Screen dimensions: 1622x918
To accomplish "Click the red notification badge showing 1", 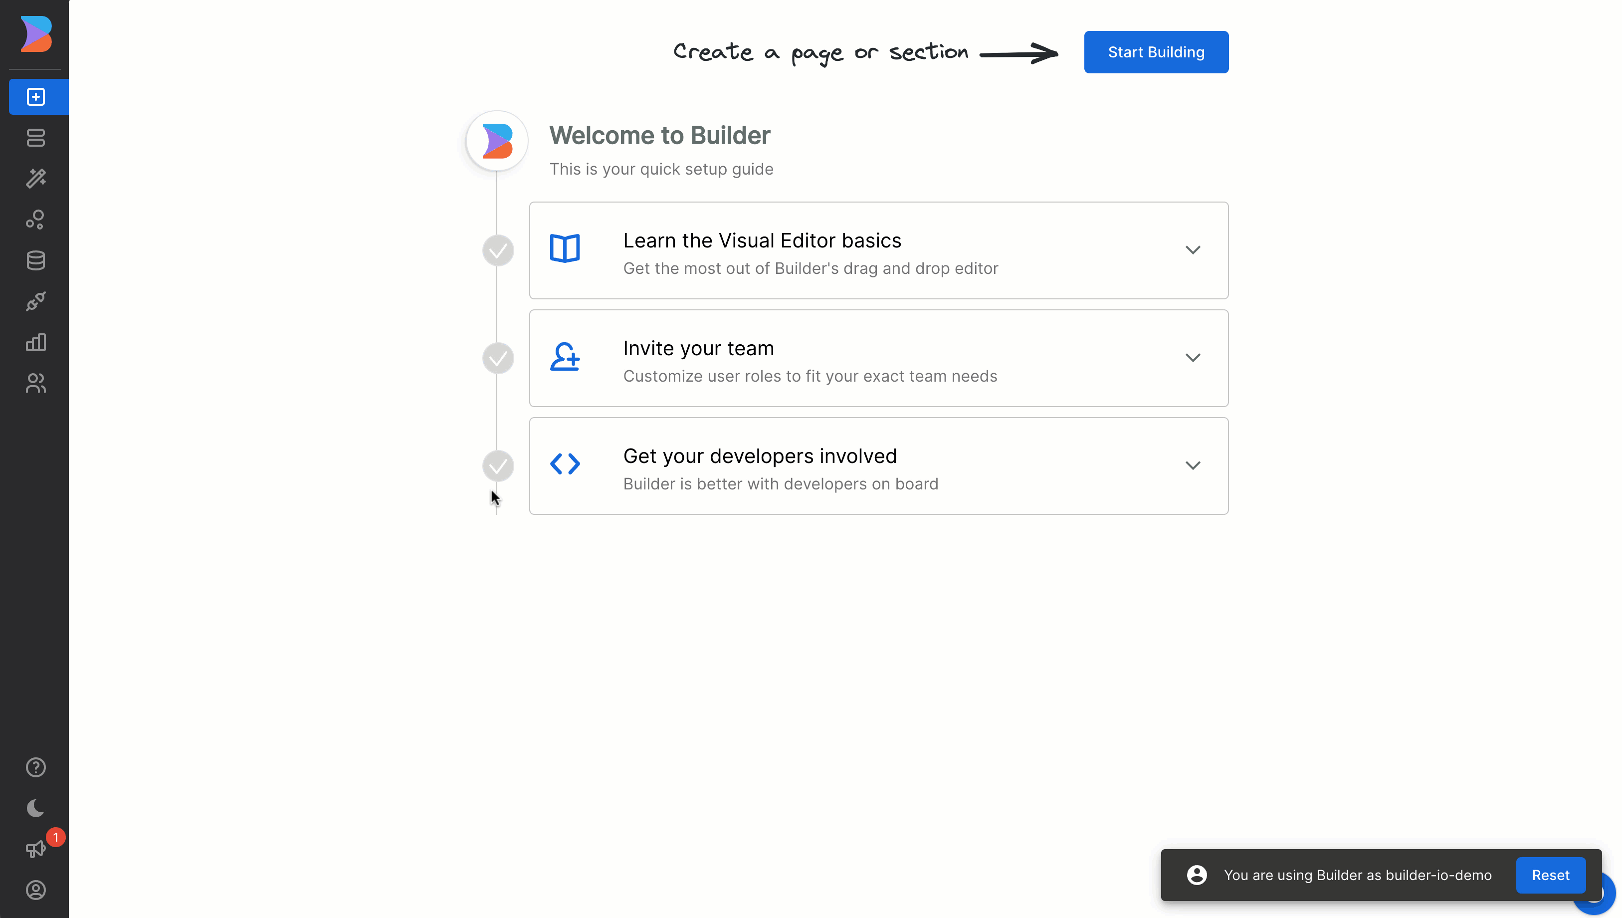I will [55, 837].
